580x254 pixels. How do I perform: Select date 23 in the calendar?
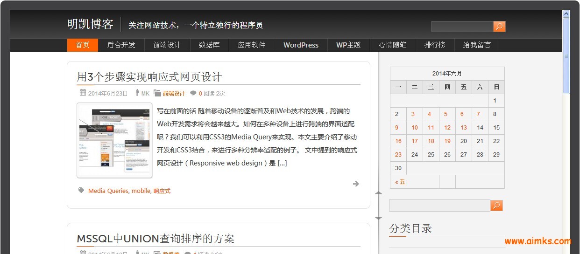(x=398, y=154)
